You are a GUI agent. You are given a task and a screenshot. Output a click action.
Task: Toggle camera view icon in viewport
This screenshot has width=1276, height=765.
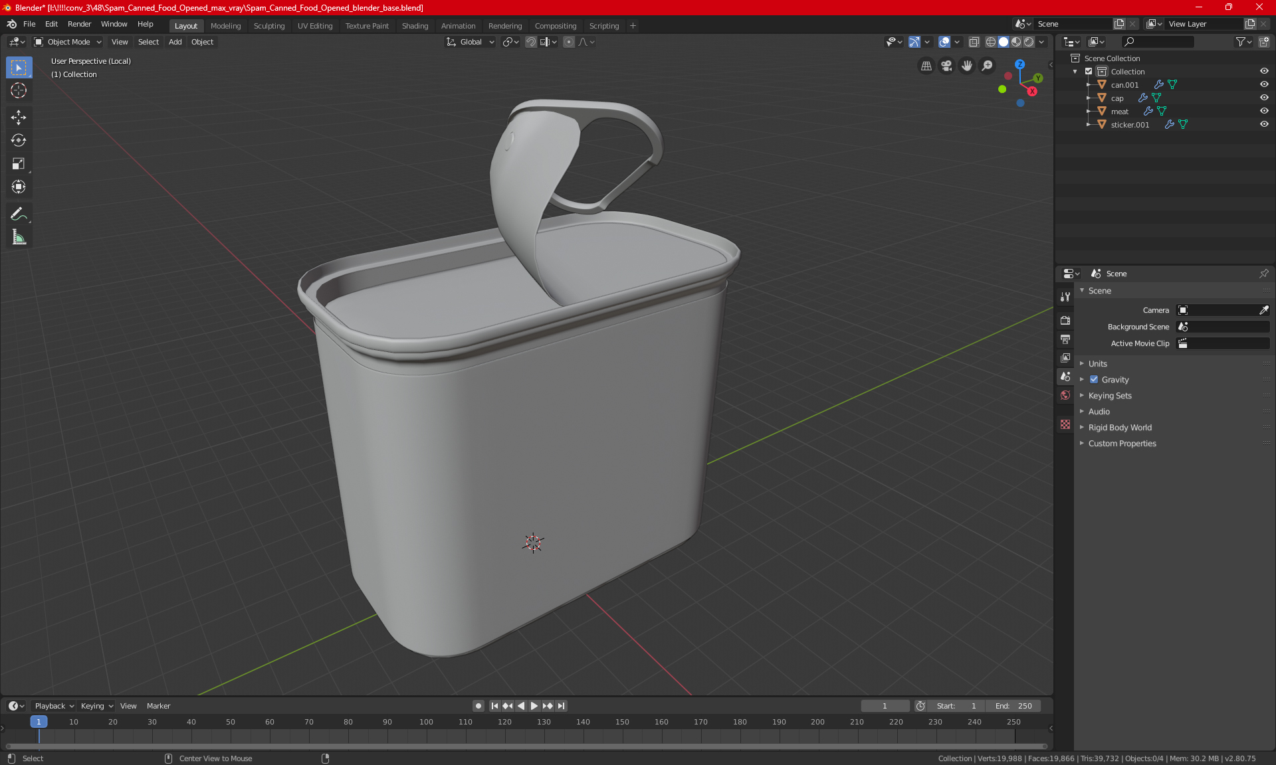click(946, 66)
